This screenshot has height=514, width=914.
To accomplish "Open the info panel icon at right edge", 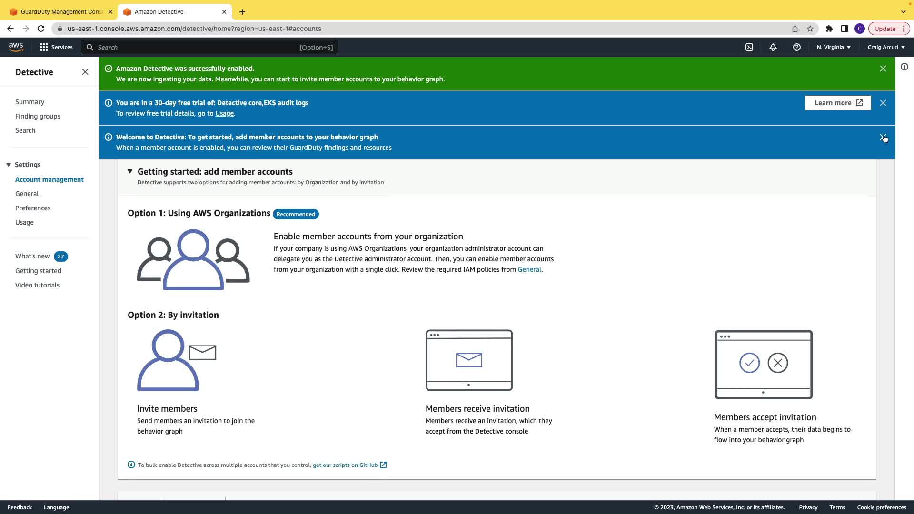I will [904, 67].
